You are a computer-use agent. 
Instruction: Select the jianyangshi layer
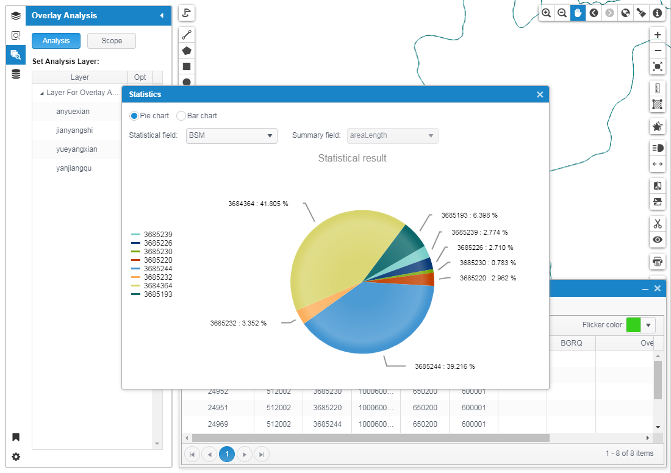[x=74, y=130]
